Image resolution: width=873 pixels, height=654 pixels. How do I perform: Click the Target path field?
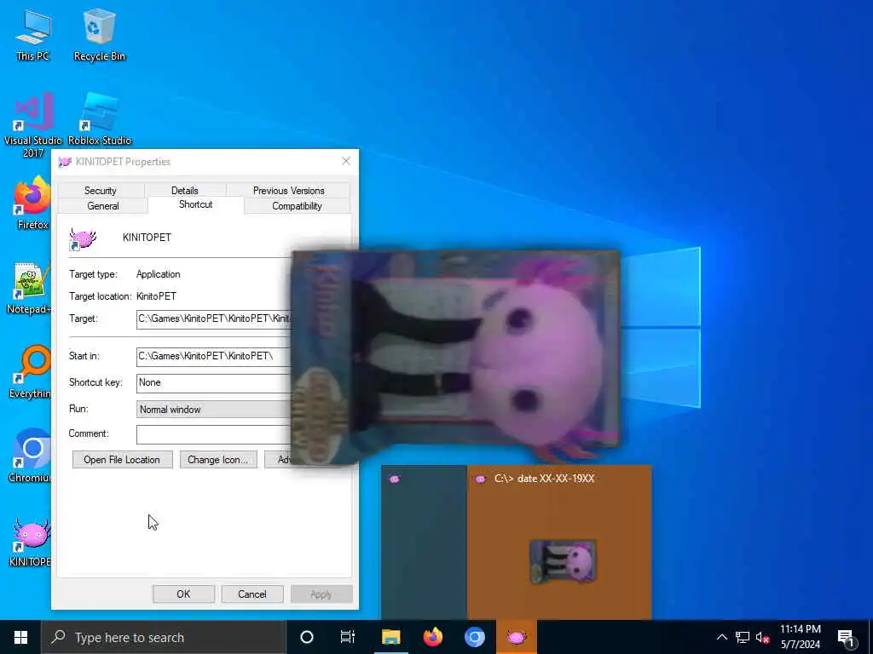pyautogui.click(x=214, y=318)
